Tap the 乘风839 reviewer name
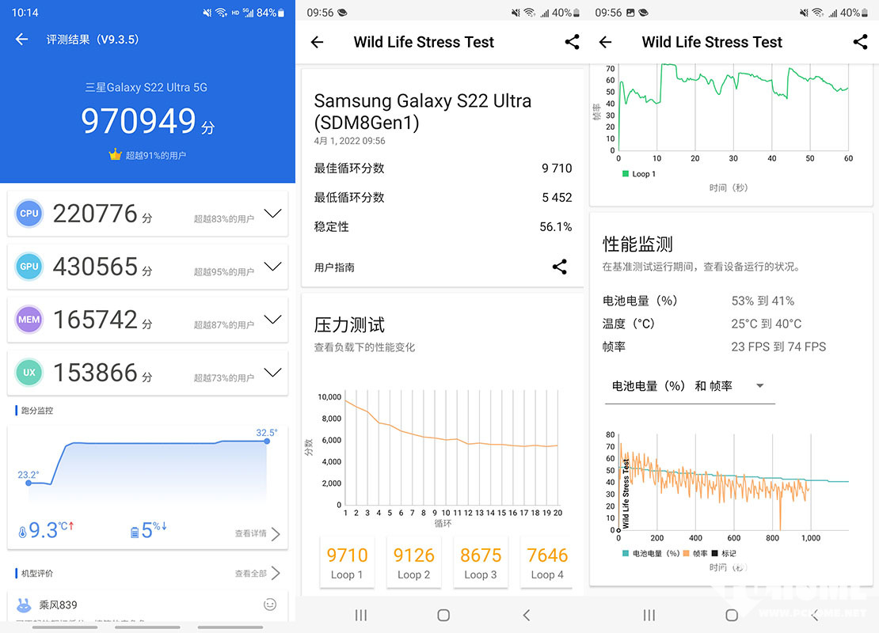Screen dimensions: 879x633 click(58, 605)
